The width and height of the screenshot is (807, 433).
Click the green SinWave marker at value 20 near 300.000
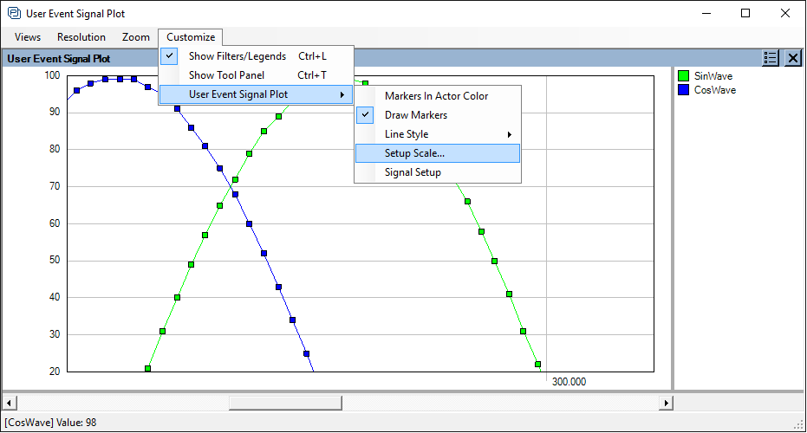(x=537, y=364)
